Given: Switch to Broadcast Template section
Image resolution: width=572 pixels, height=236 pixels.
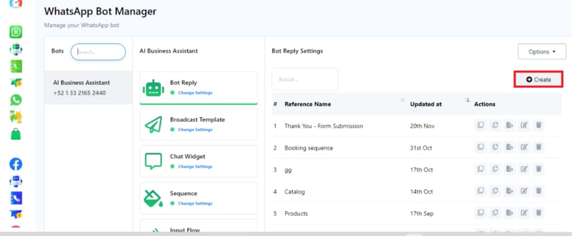Looking at the screenshot, I should [198, 124].
